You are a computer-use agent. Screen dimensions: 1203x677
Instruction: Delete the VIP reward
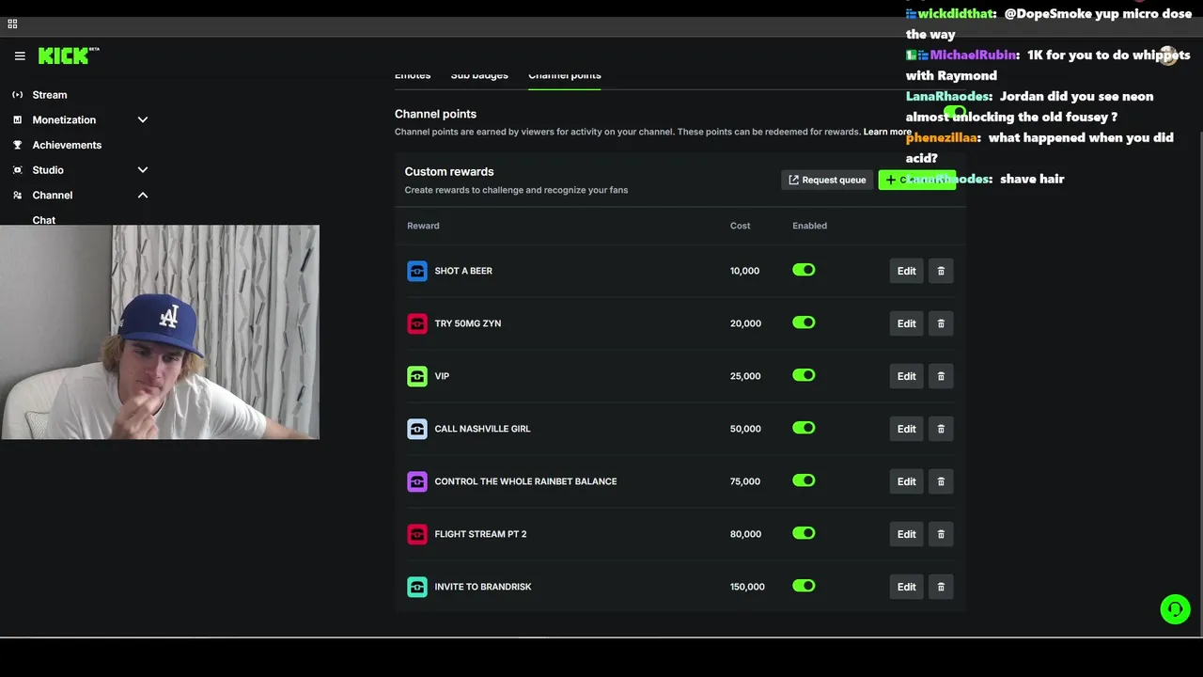tap(941, 376)
